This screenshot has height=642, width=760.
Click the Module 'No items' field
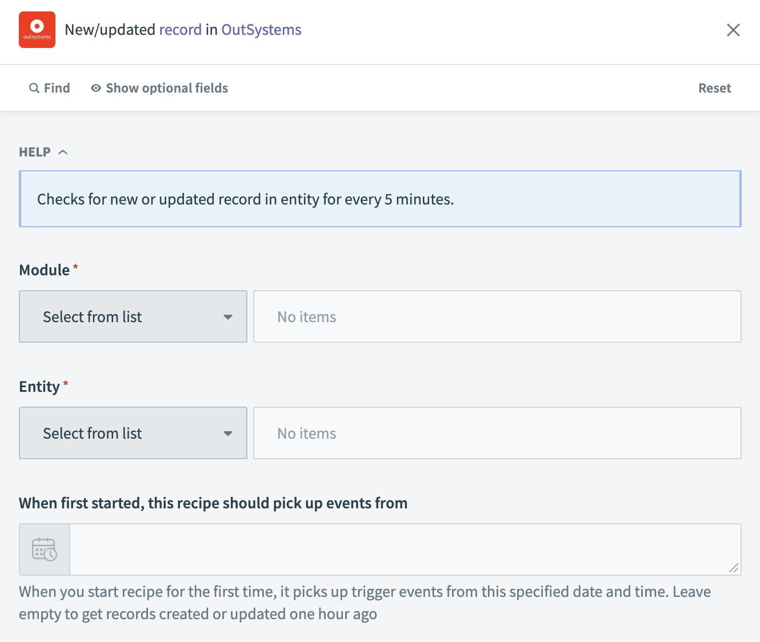497,316
